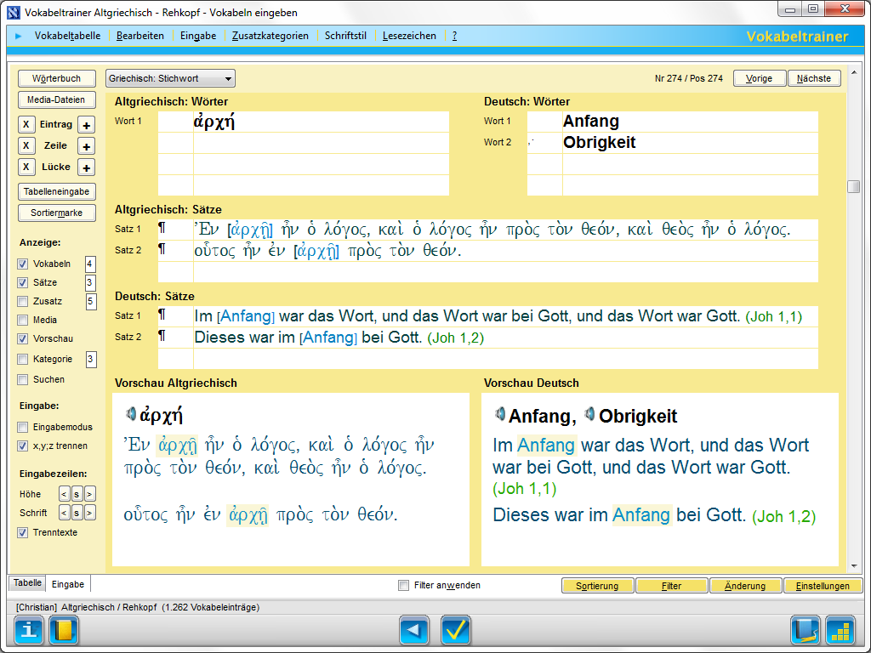Play audio for ἀρχή in Greek preview
This screenshot has width=871, height=653.
tap(131, 414)
